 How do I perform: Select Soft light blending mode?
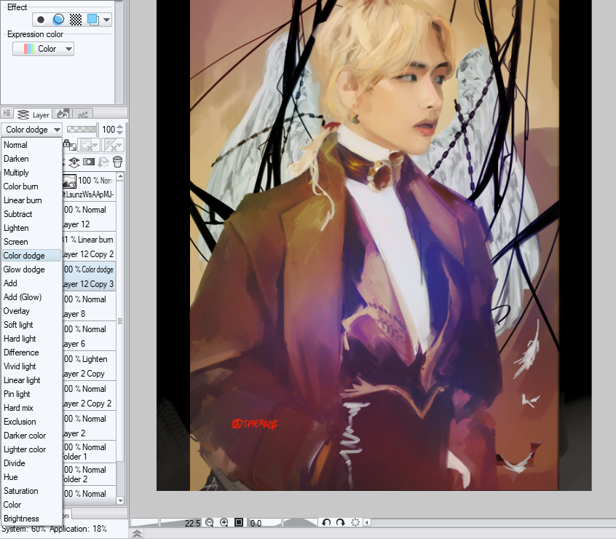pyautogui.click(x=32, y=325)
